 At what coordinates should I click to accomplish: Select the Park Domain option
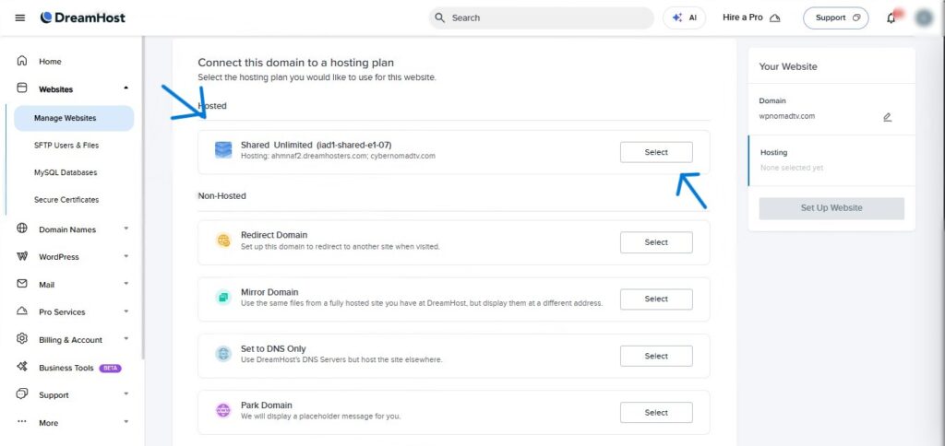click(656, 412)
